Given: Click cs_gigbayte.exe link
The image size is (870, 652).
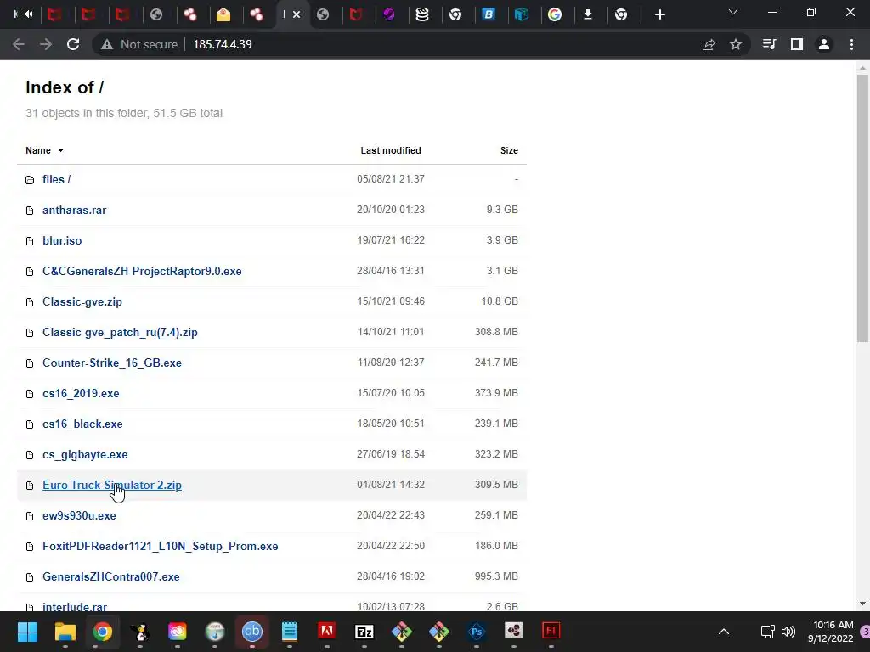Looking at the screenshot, I should pos(85,455).
